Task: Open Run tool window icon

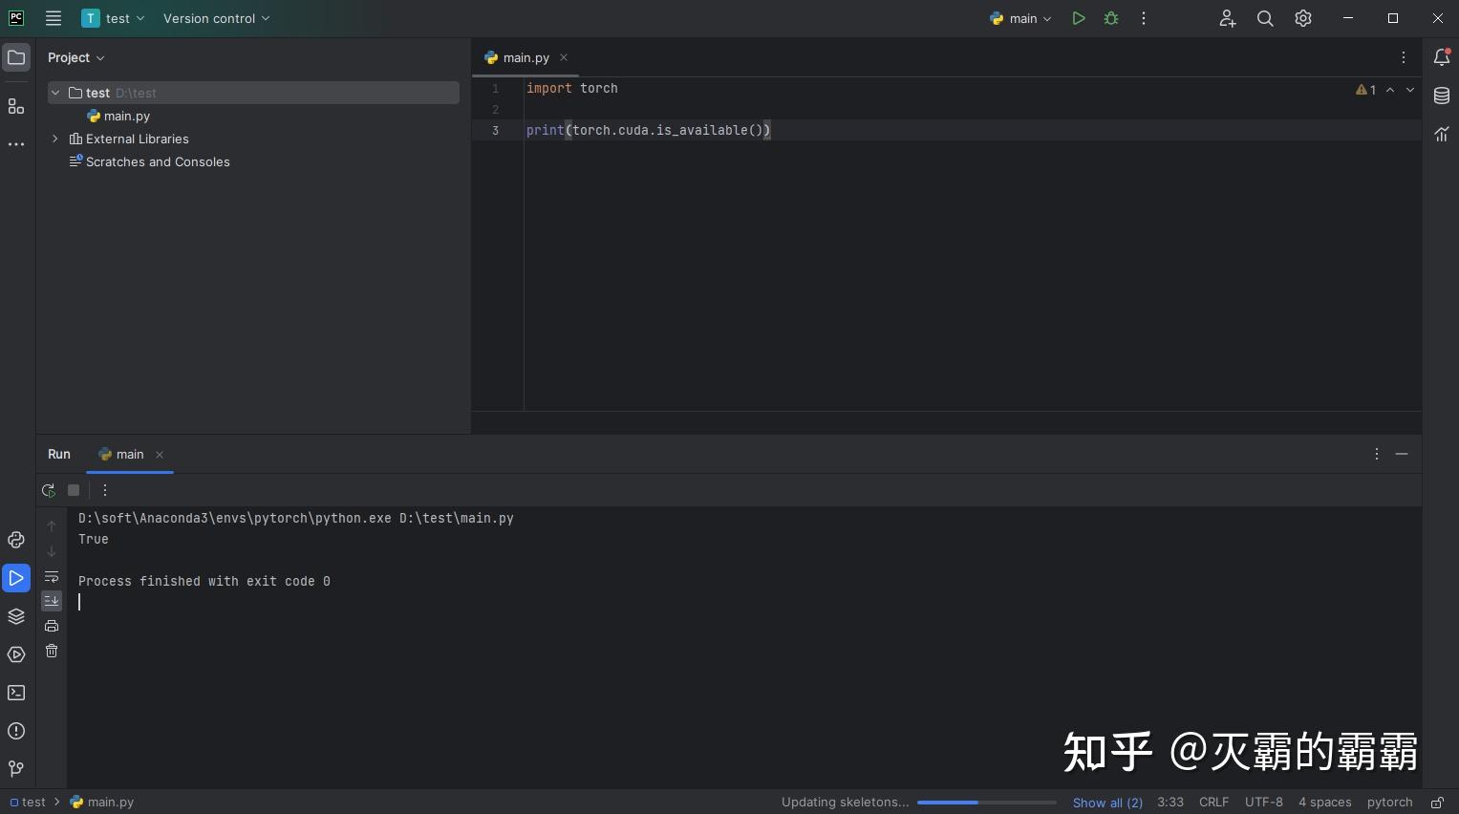Action: tap(16, 578)
